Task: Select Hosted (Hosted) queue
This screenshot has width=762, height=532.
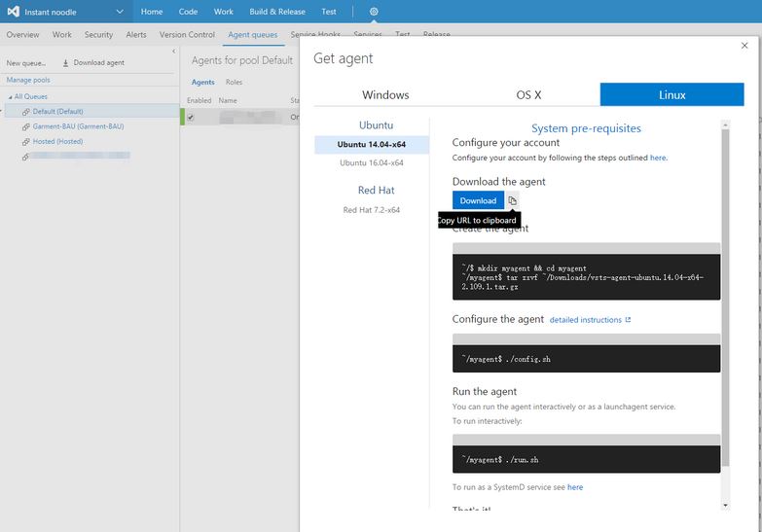Action: tap(57, 141)
